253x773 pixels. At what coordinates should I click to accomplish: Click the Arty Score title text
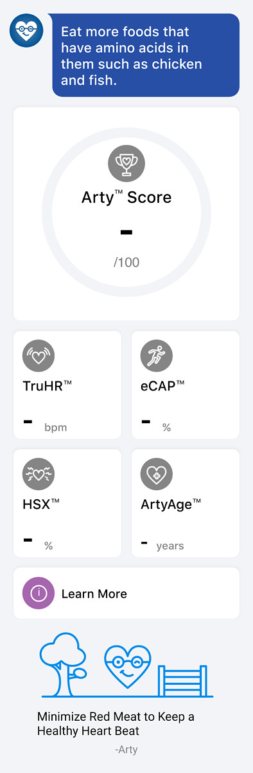click(126, 198)
